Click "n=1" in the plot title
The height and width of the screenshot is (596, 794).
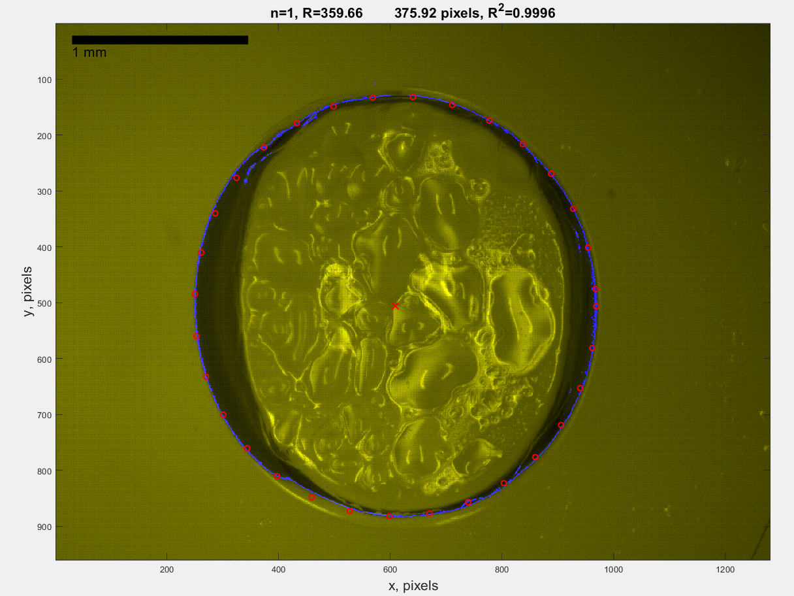[285, 13]
